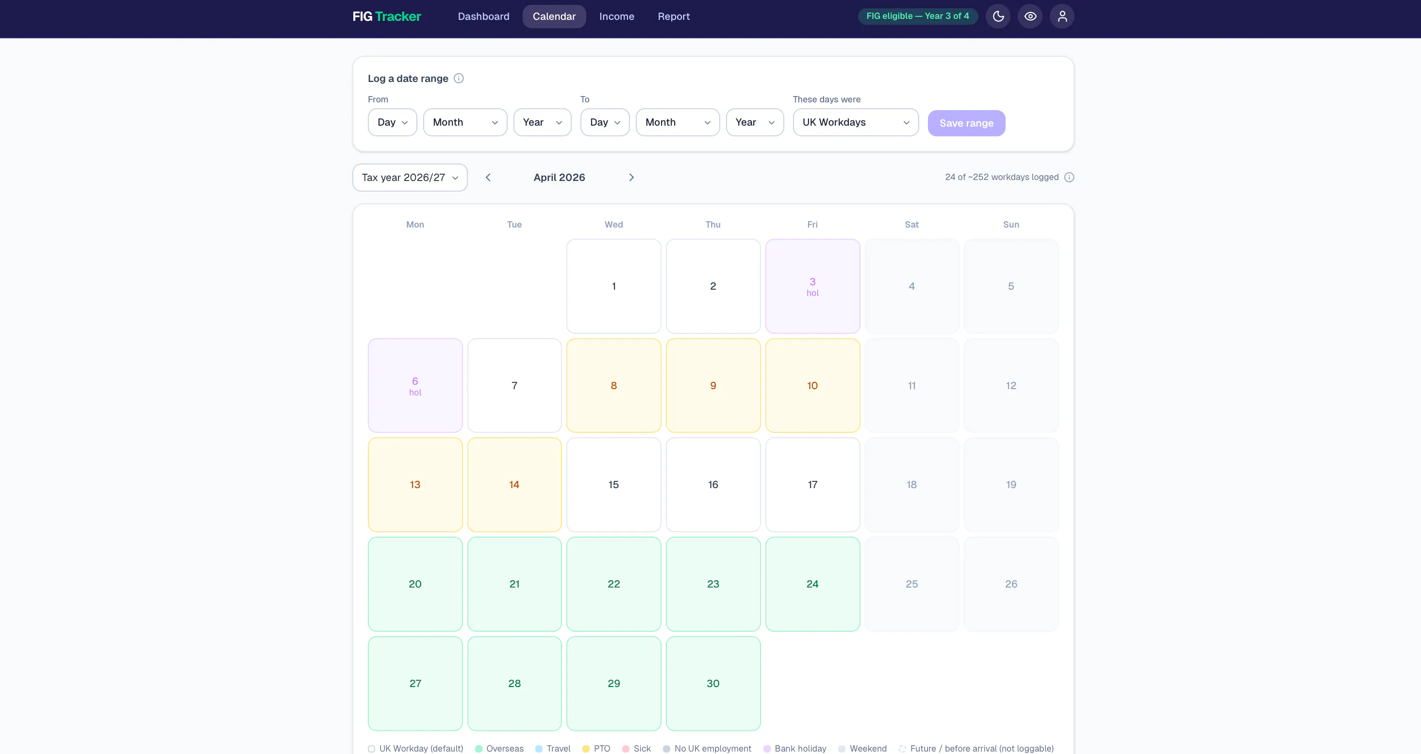1421x754 pixels.
Task: Click the Overseas green legend swatch
Action: coord(479,749)
